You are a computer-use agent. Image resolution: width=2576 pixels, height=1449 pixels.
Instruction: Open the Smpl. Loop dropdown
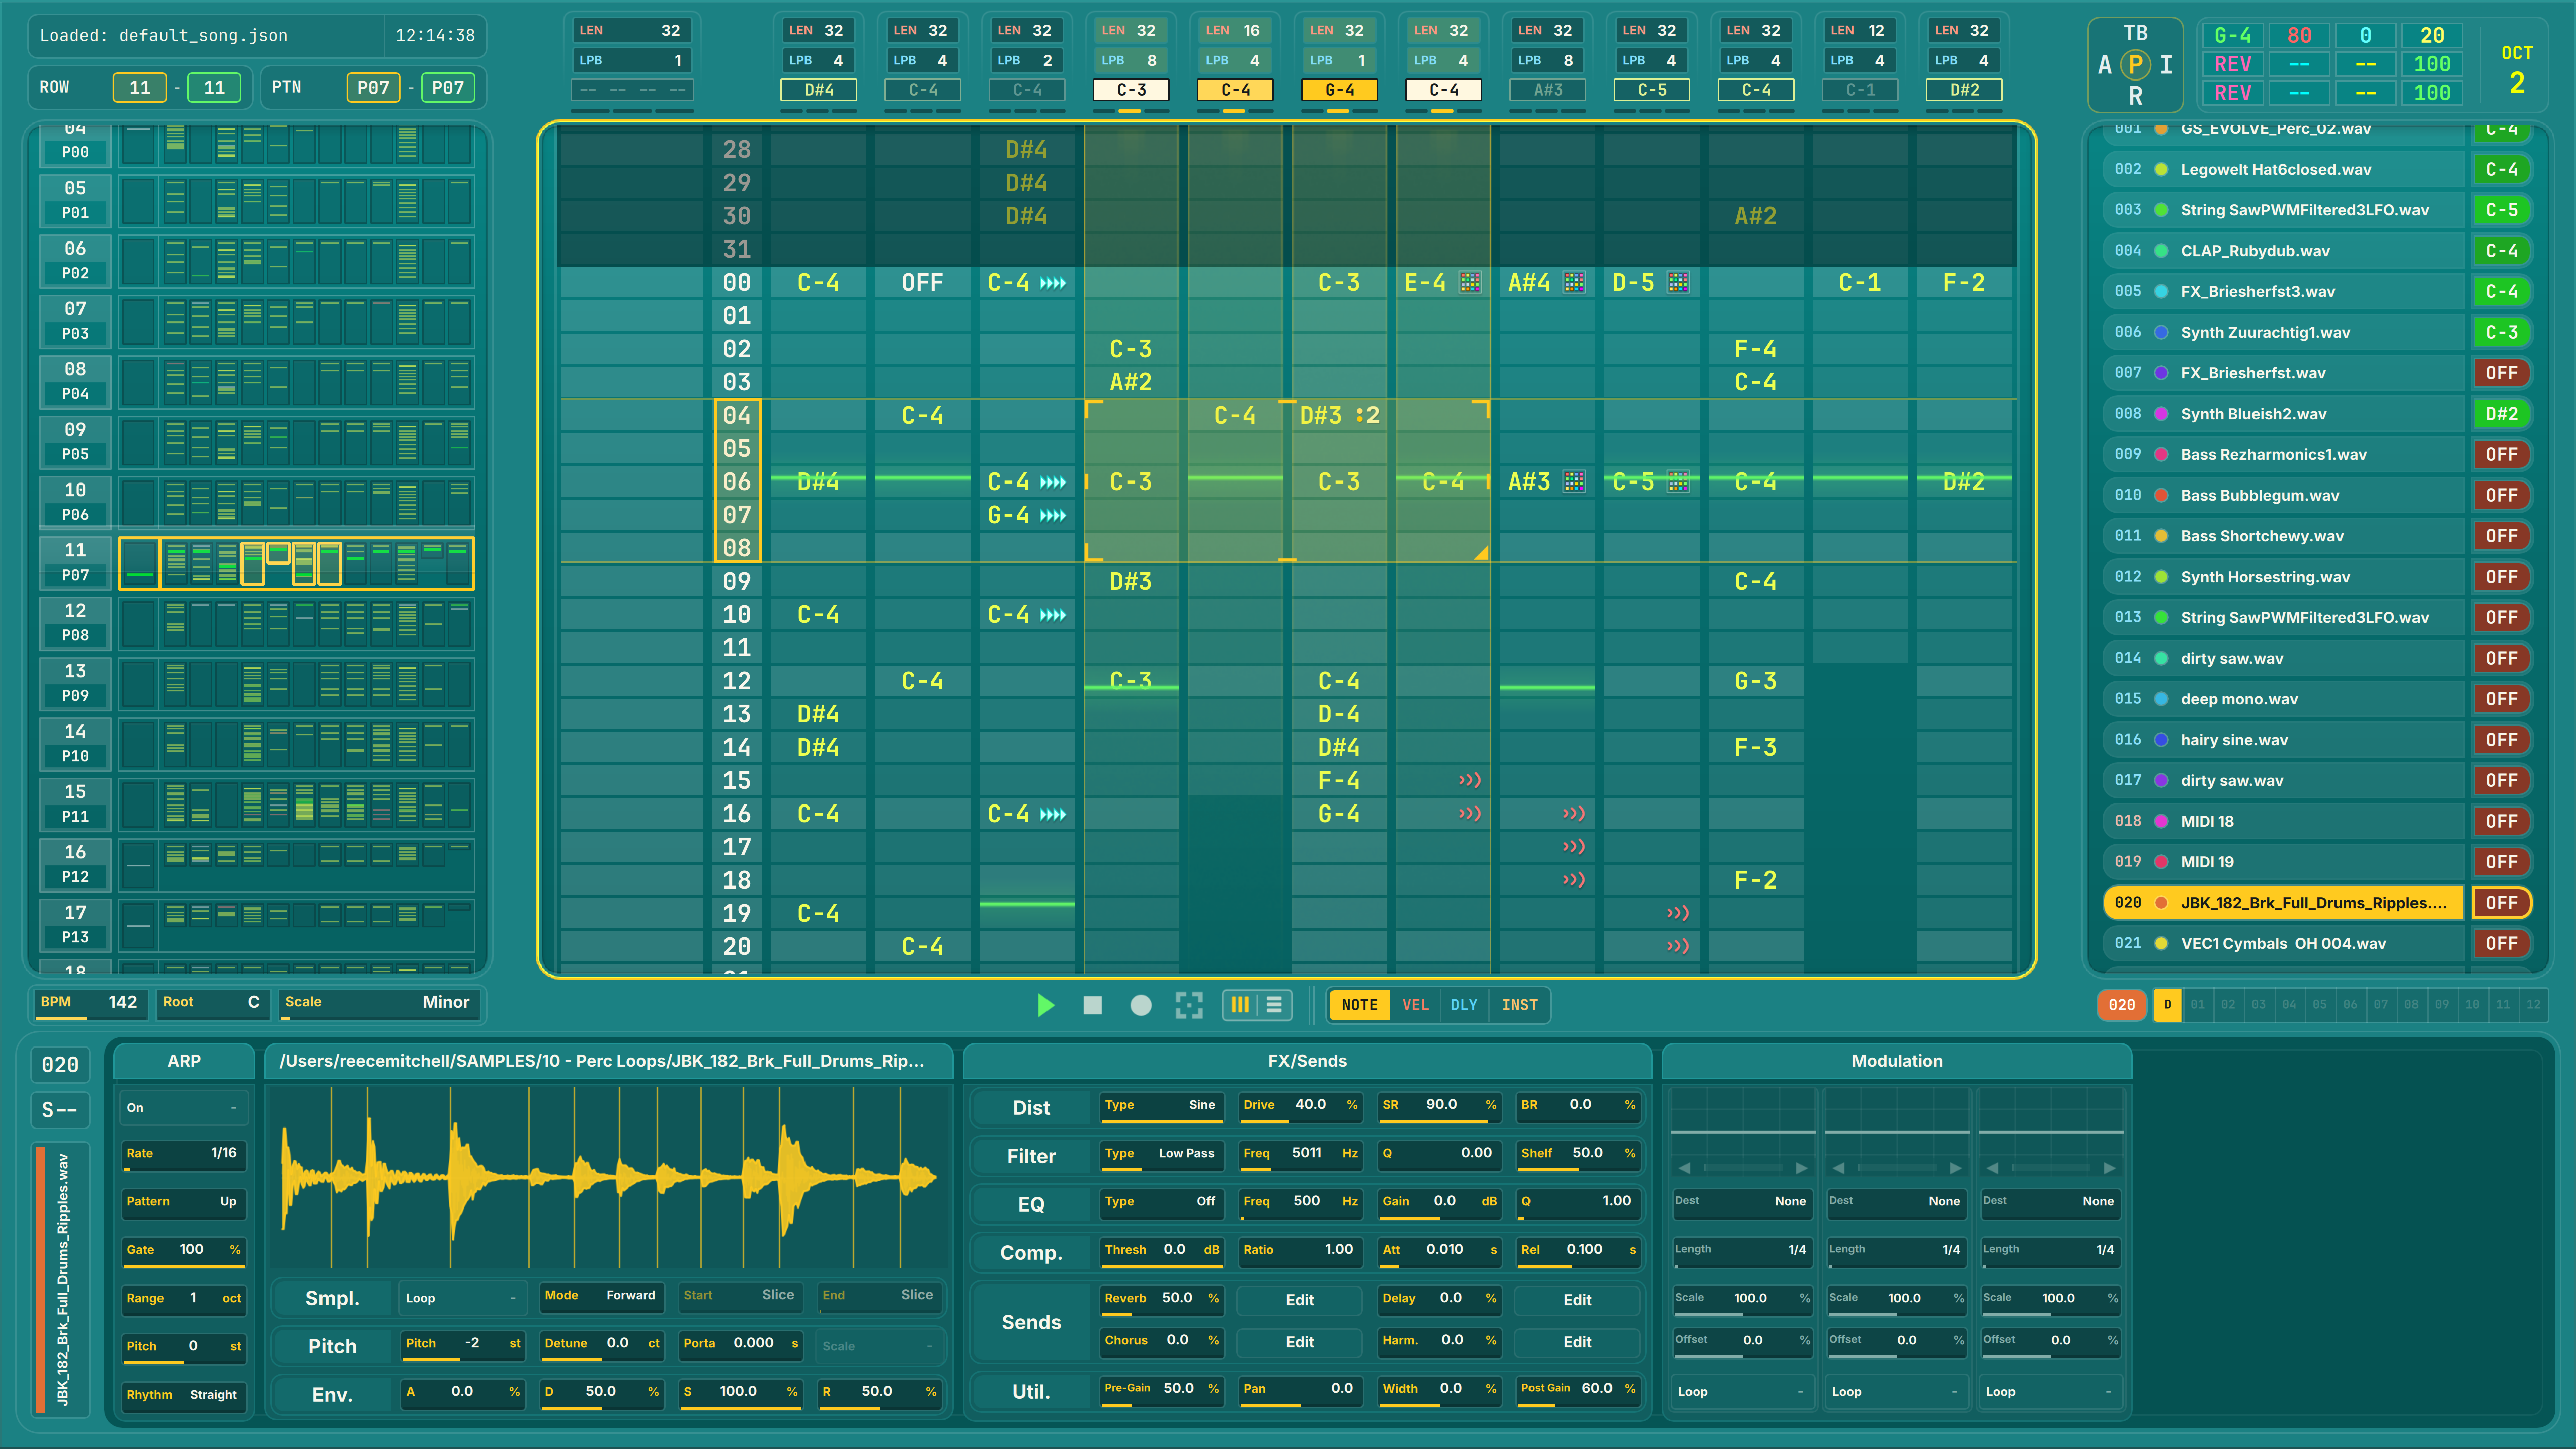461,1298
